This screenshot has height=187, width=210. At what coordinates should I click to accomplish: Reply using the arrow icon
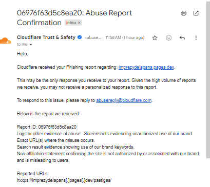click(182, 37)
